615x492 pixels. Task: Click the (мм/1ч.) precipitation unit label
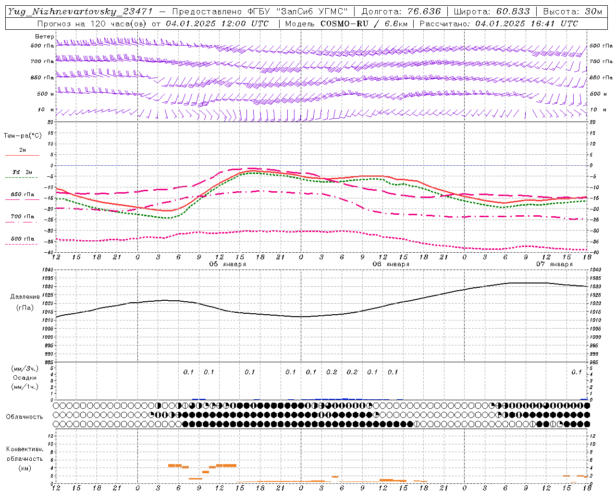coord(25,387)
